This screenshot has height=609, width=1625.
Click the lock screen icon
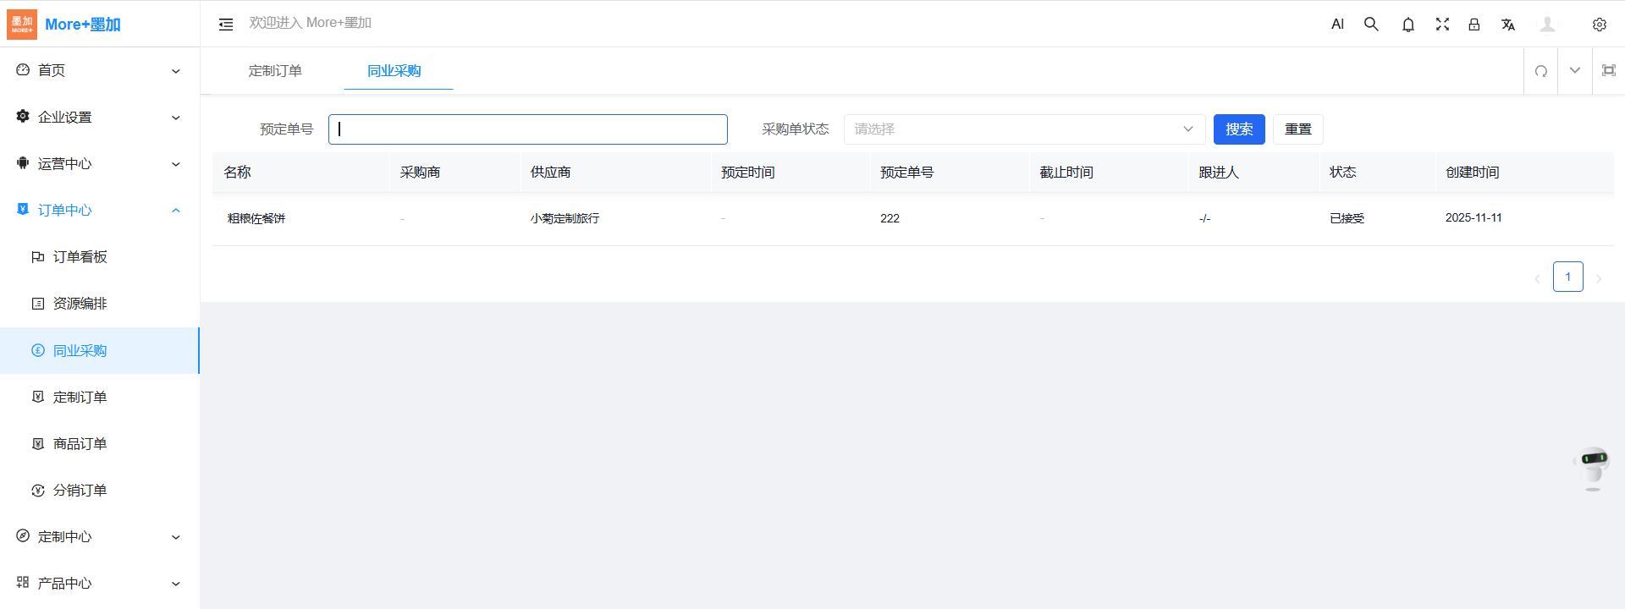tap(1474, 25)
